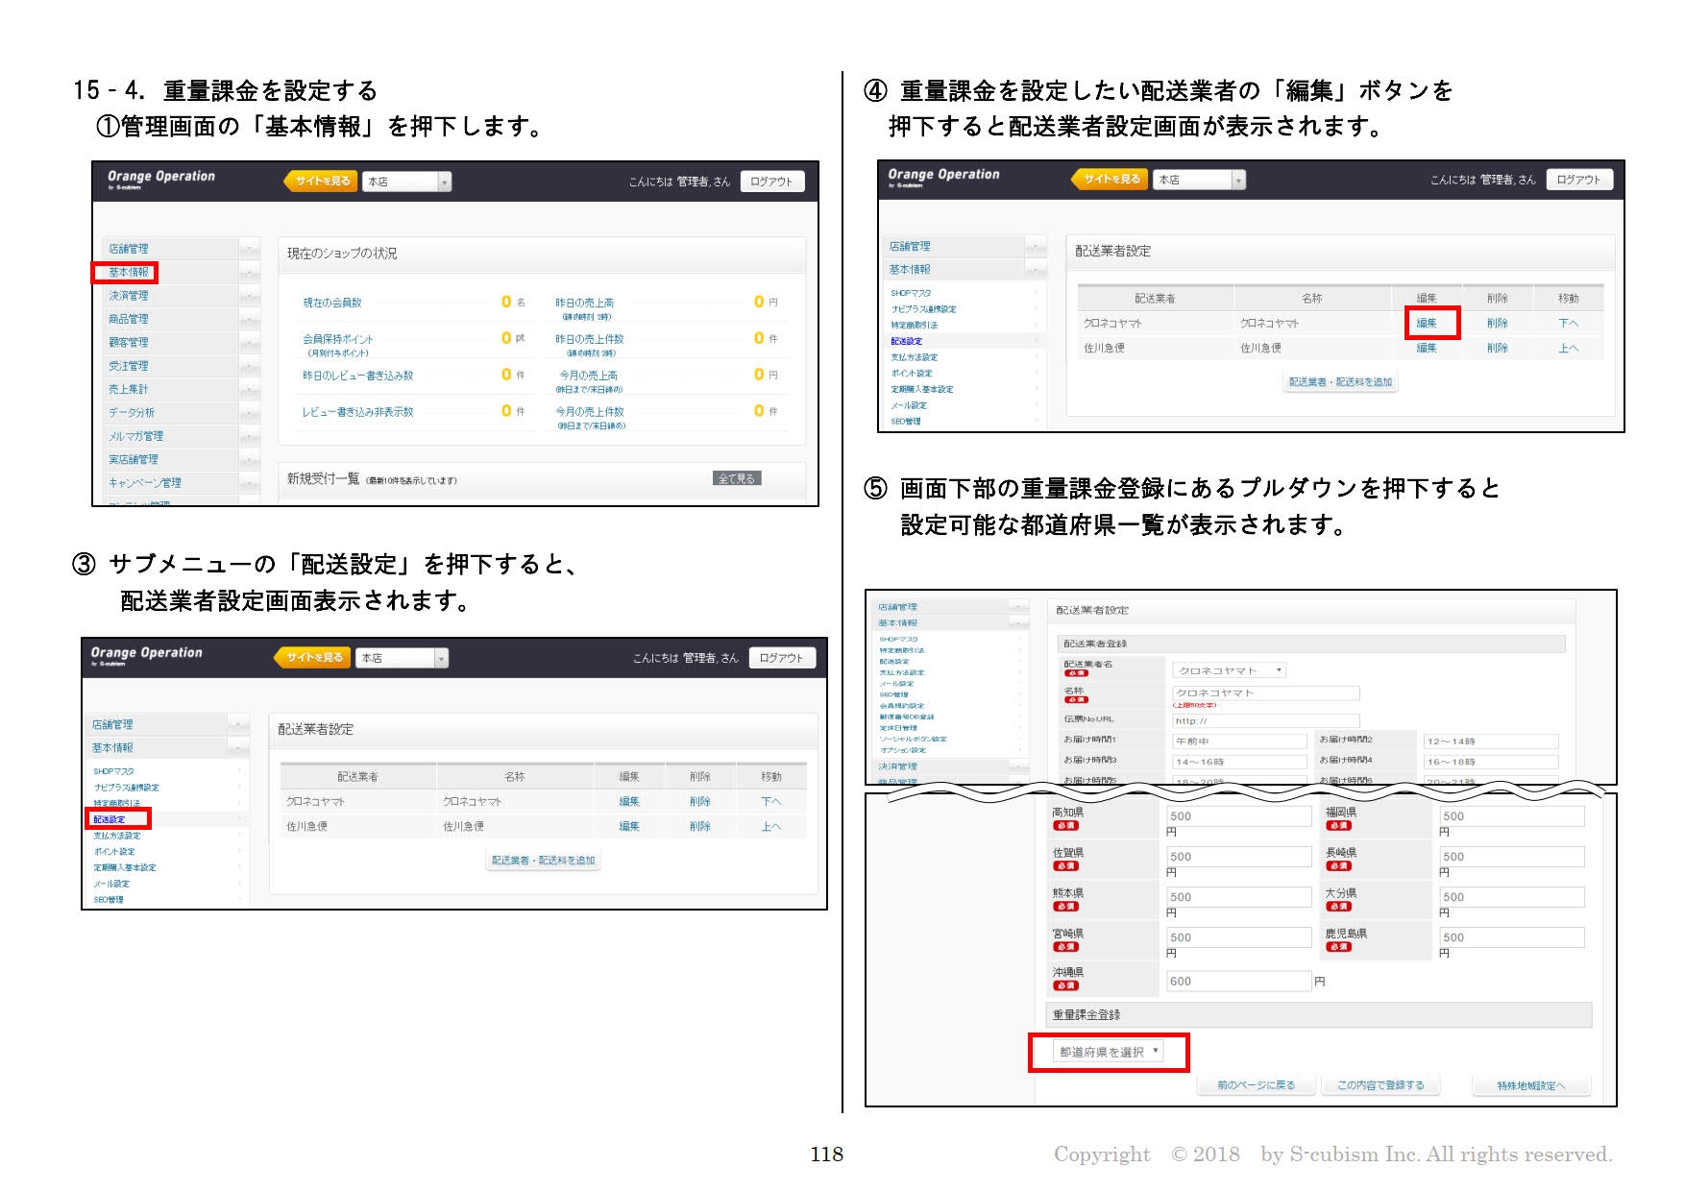Screen dimensions: 1685x1191
Task: Click the 全て見る button beside 新規受付一覧
Action: click(737, 478)
